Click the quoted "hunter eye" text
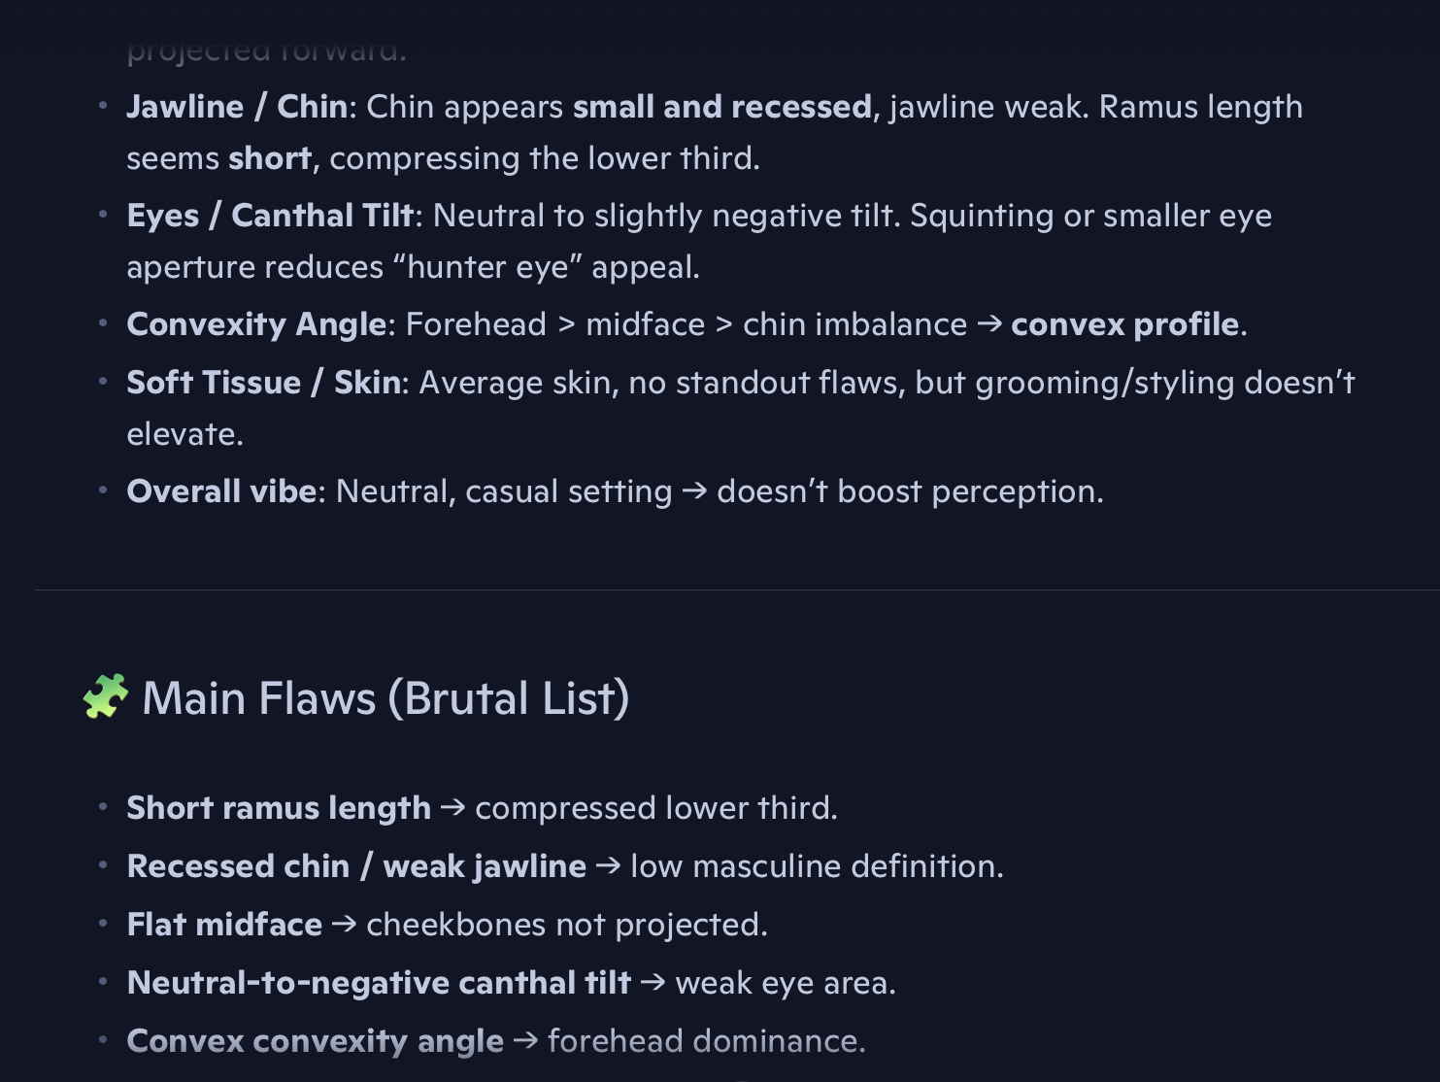 487,267
